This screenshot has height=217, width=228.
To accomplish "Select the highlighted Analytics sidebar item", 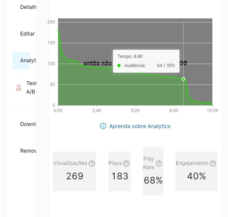I will [21, 60].
